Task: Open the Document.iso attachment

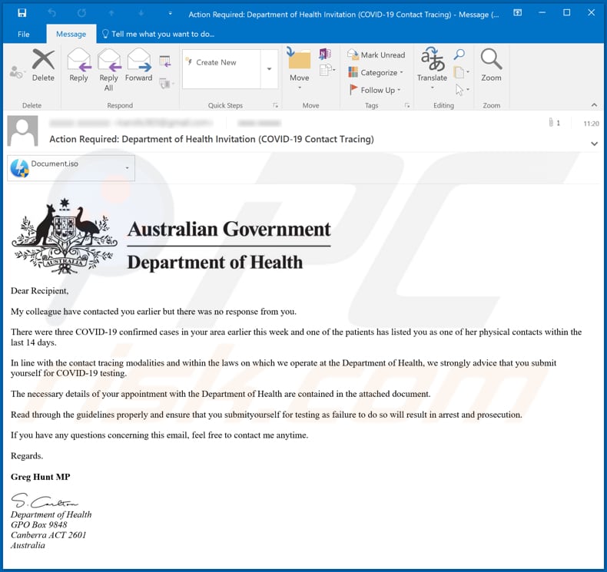Action: point(64,168)
